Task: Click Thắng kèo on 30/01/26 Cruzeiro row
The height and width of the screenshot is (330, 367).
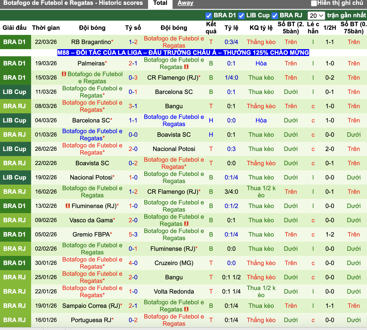Action: pos(261,263)
